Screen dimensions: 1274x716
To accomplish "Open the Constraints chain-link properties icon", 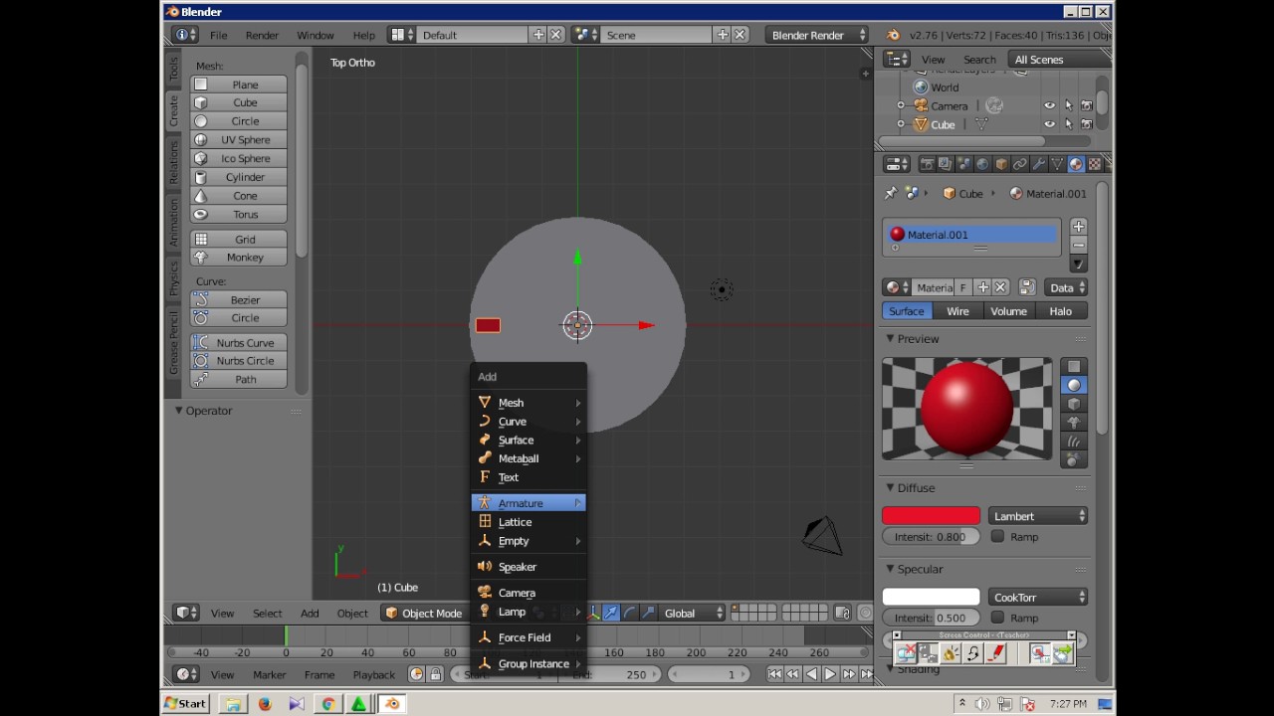I will coord(1020,164).
